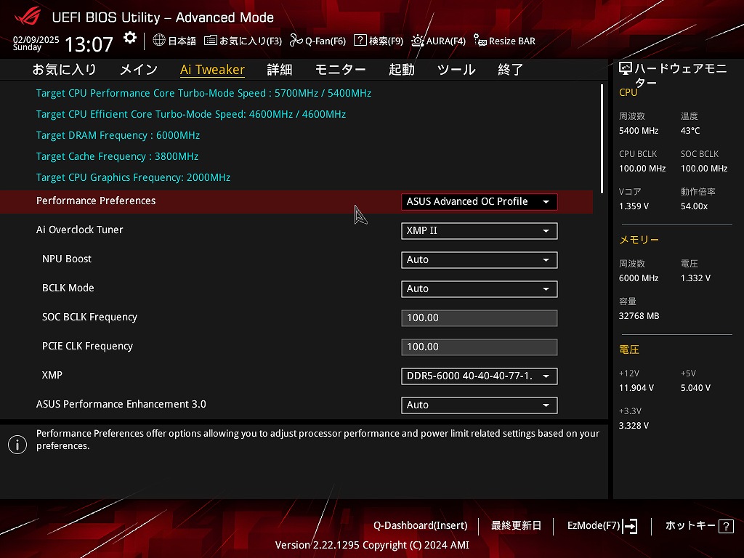Click Vコア value 1.359 V
Image resolution: width=744 pixels, height=558 pixels.
point(634,206)
